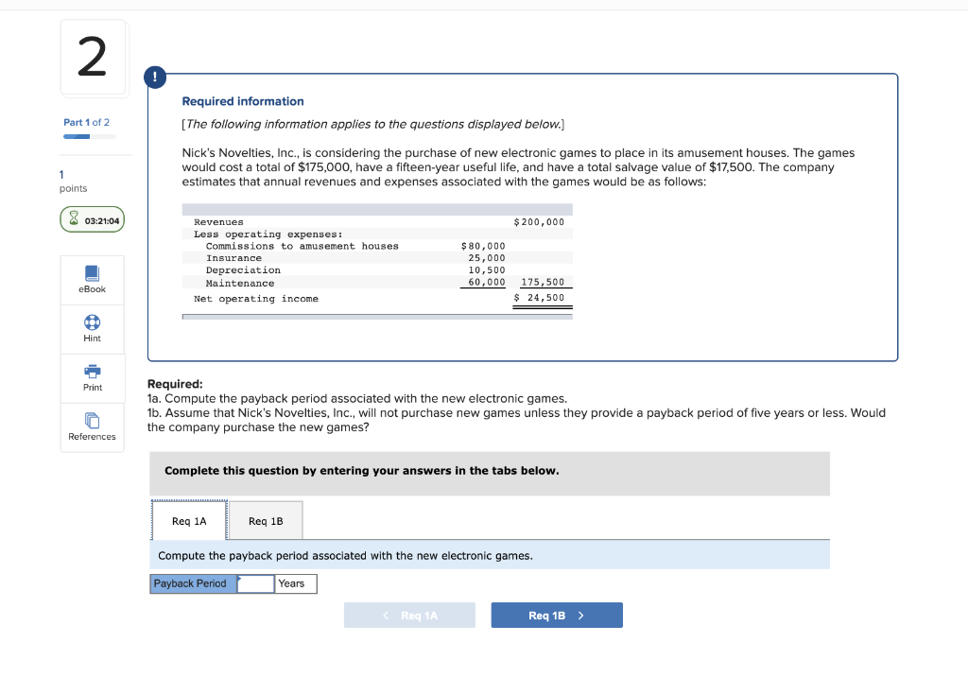Image resolution: width=968 pixels, height=678 pixels.
Task: Select the Insurance 25,000 amount
Action: pos(487,258)
